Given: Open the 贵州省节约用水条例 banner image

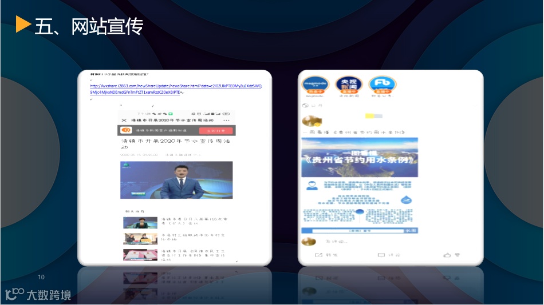Looking at the screenshot, I should point(360,157).
